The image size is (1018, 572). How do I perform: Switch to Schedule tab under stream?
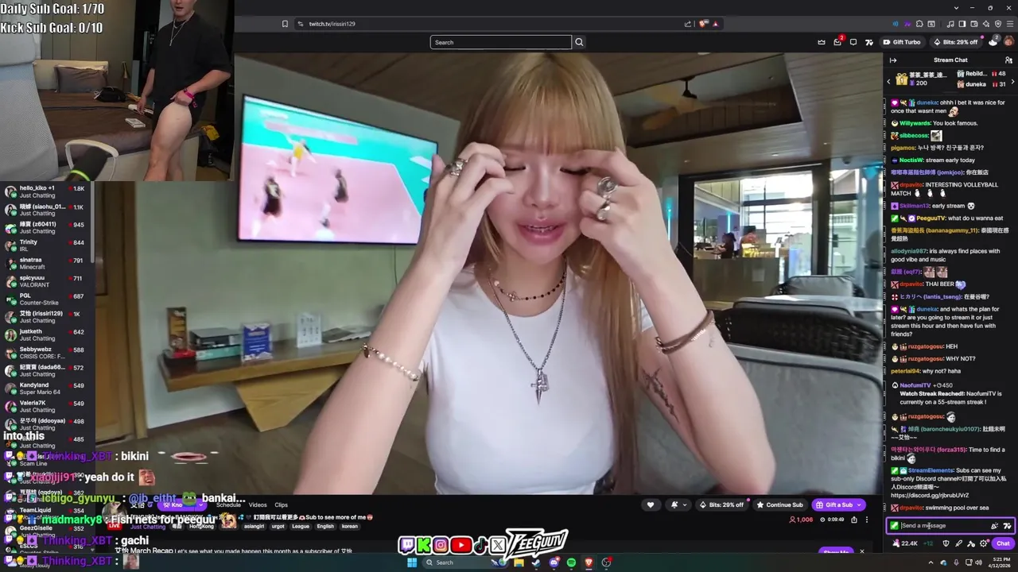point(228,504)
